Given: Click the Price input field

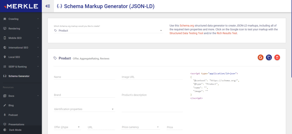Looking at the screenshot, I should pyautogui.click(x=175, y=127).
